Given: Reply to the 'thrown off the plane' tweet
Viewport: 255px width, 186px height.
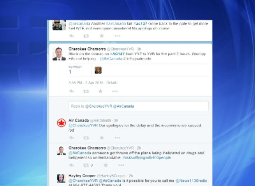Looking at the screenshot, I should tap(72, 165).
